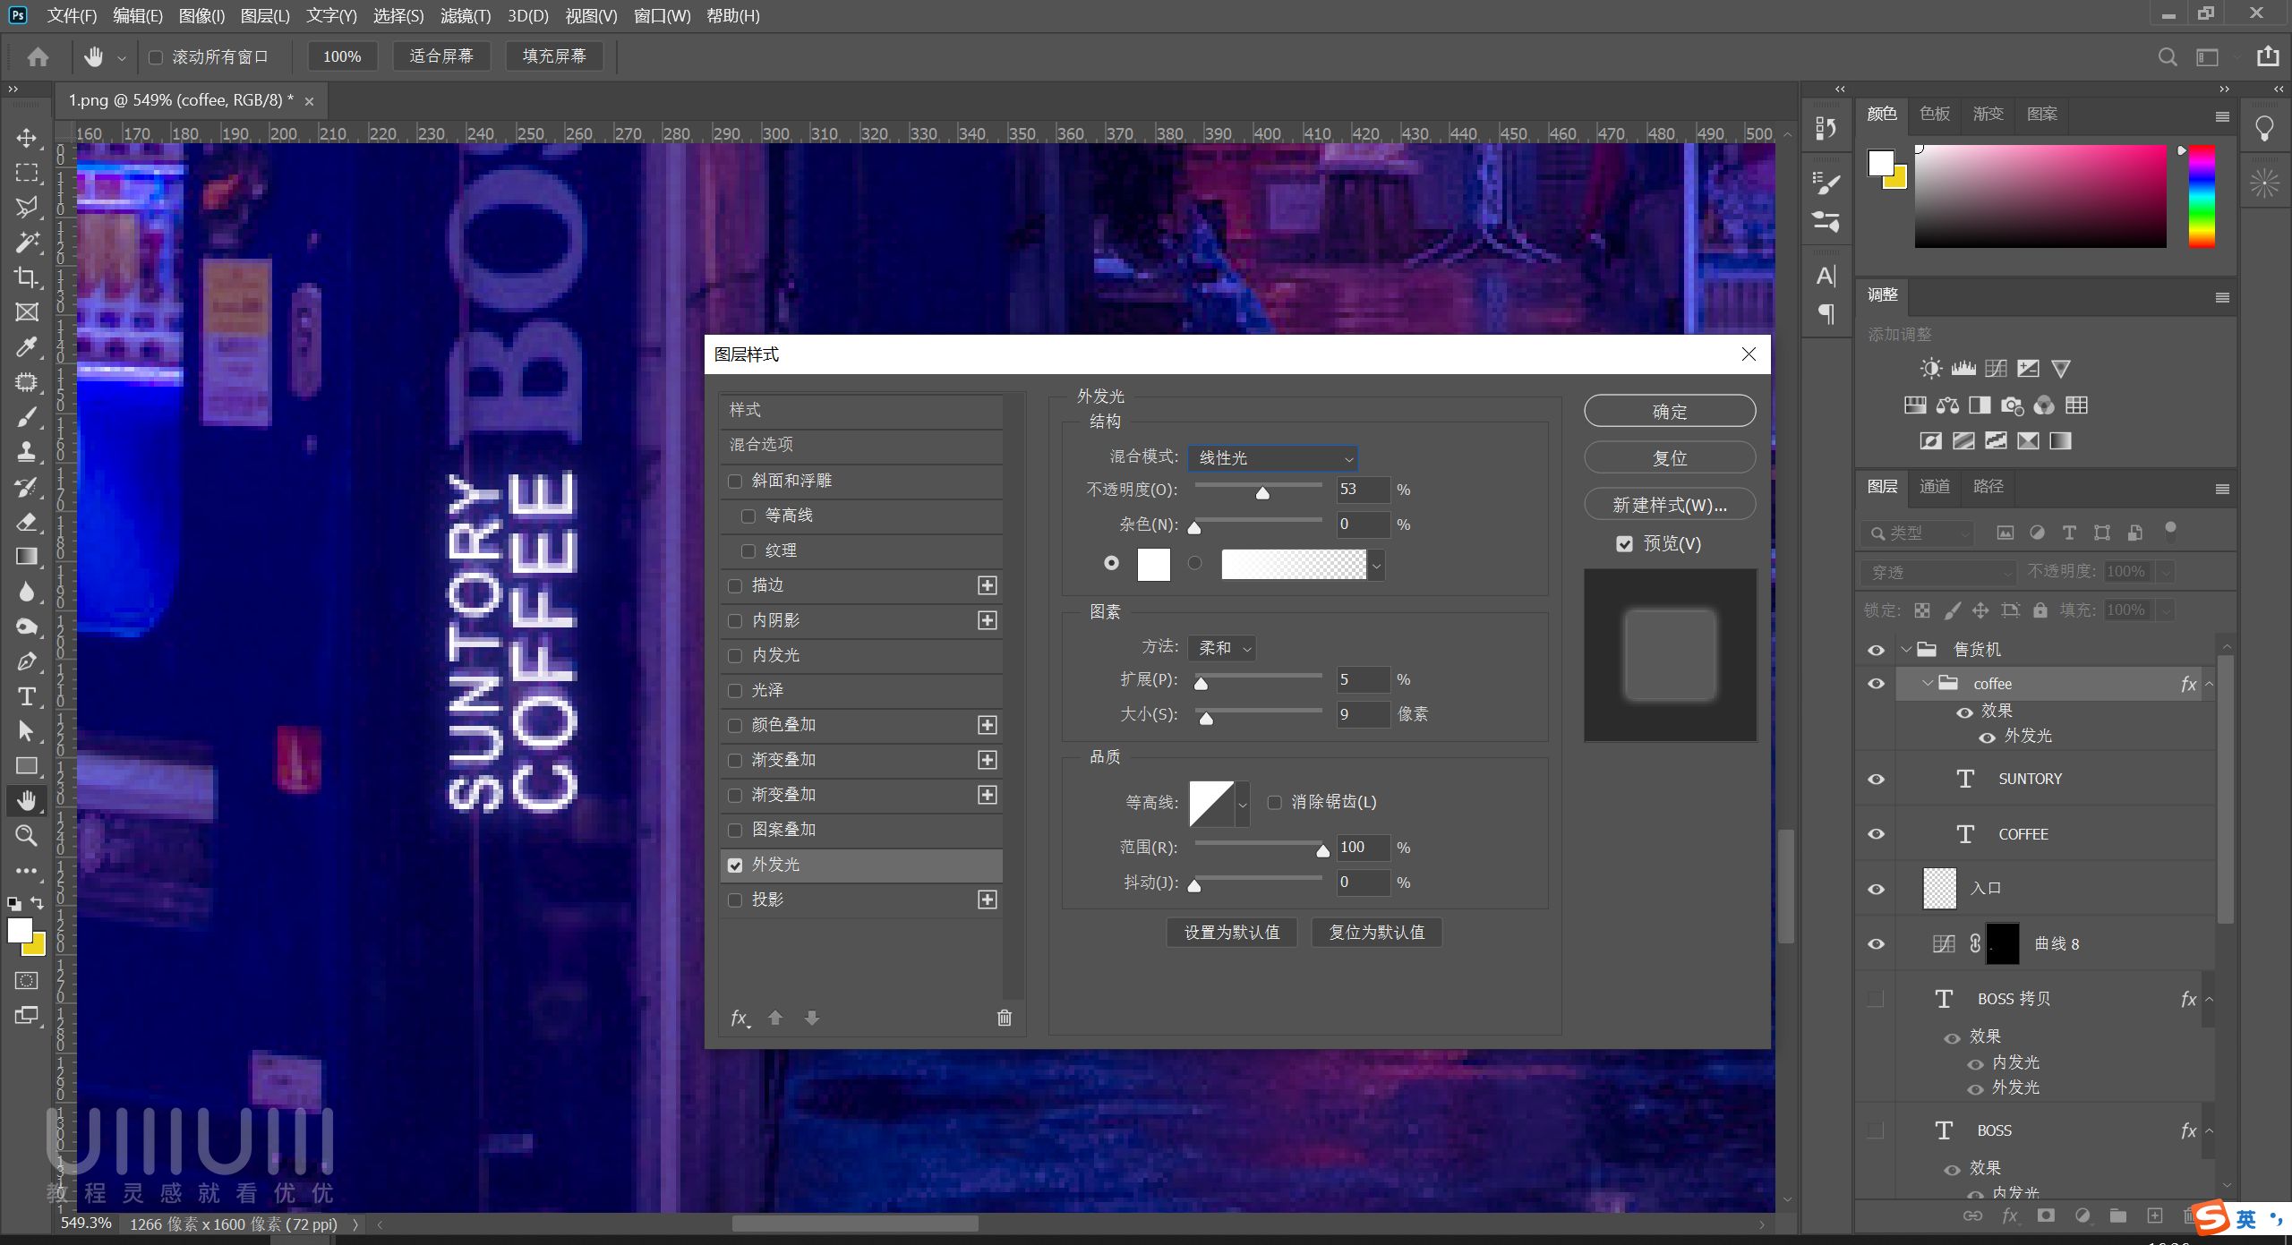Collapse effects of BOSS 拷贝 layer
The width and height of the screenshot is (2292, 1245).
click(x=2209, y=999)
